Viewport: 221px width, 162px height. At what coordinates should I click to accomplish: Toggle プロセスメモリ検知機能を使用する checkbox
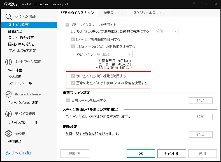73,76
